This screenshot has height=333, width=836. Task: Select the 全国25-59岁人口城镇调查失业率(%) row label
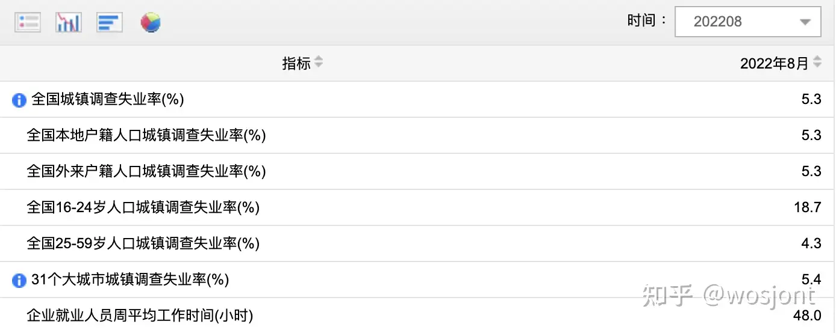click(143, 244)
